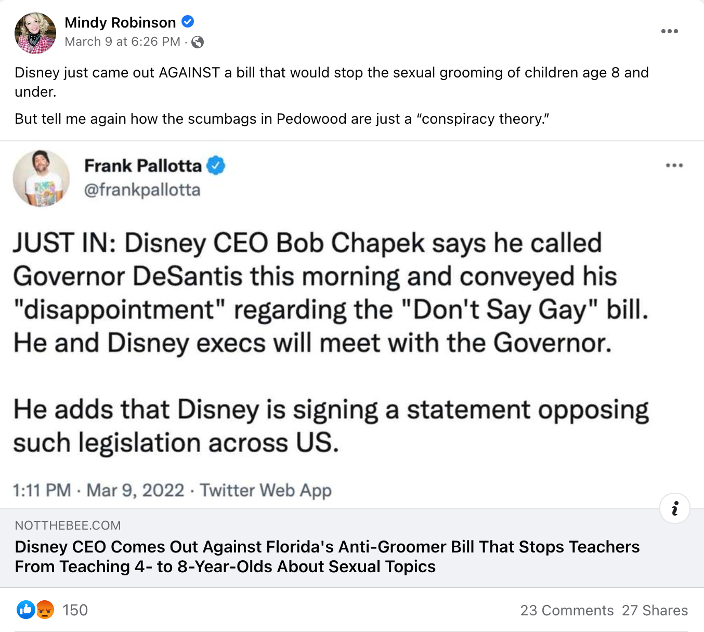
Task: Click verified badge next to Mindy Robinson
Action: point(188,22)
